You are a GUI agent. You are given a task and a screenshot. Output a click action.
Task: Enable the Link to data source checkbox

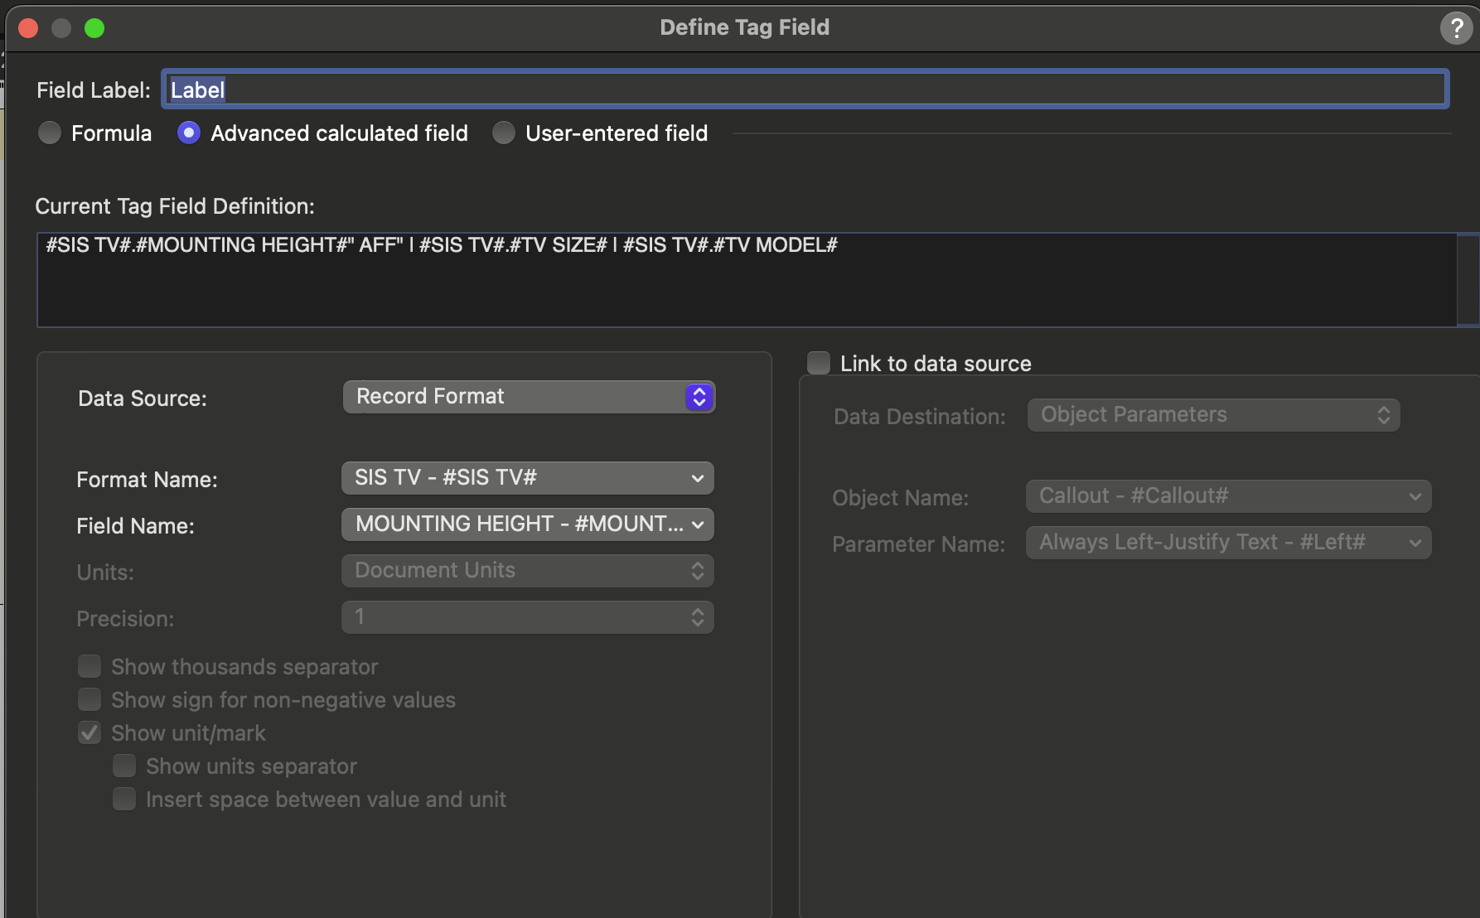point(819,364)
